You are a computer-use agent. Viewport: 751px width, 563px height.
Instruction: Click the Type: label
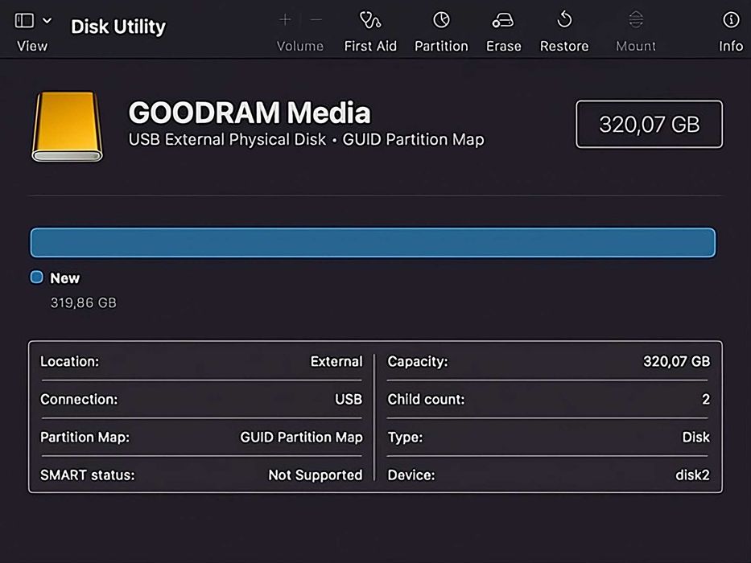[405, 437]
